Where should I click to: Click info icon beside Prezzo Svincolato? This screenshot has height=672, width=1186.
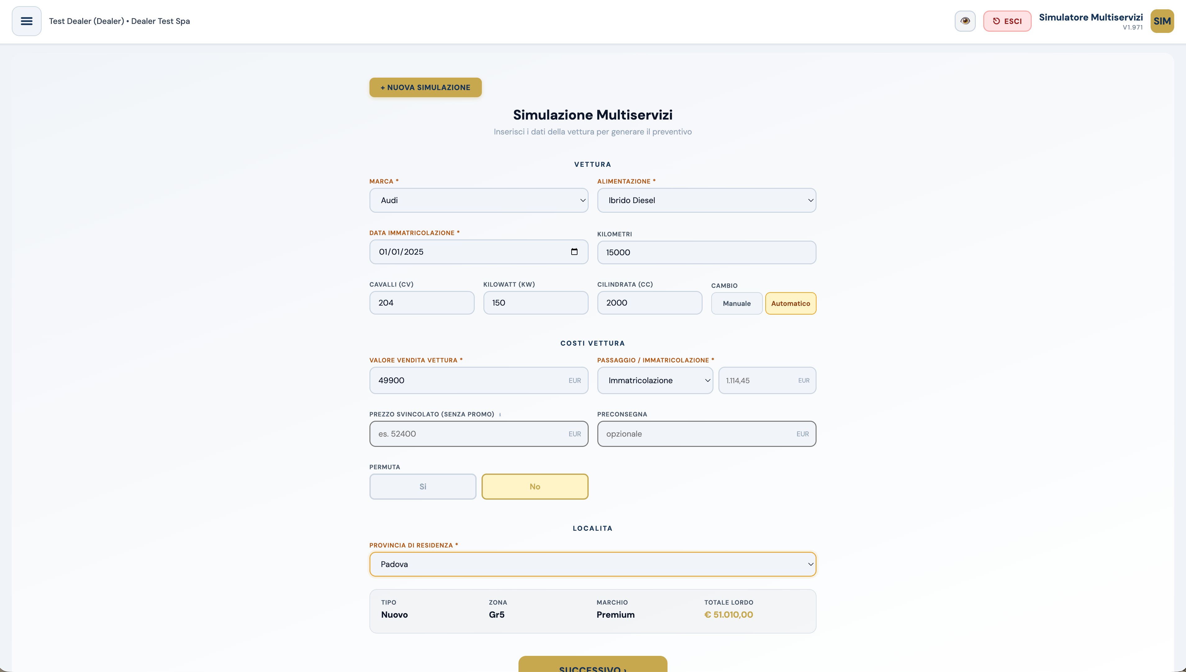tap(500, 415)
